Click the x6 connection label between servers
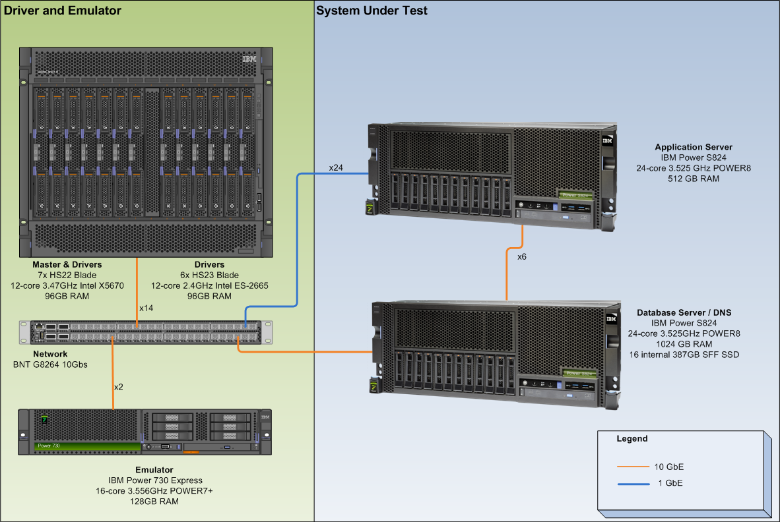The height and width of the screenshot is (522, 780). tap(522, 256)
